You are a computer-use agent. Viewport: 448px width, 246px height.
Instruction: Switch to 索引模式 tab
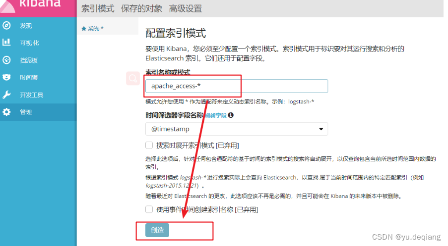click(98, 8)
